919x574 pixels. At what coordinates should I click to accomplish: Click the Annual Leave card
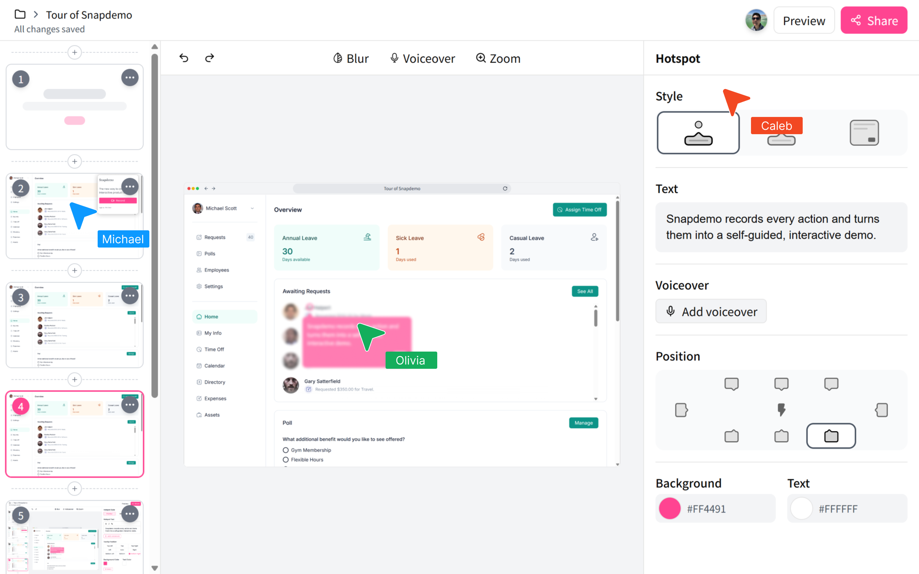coord(327,248)
